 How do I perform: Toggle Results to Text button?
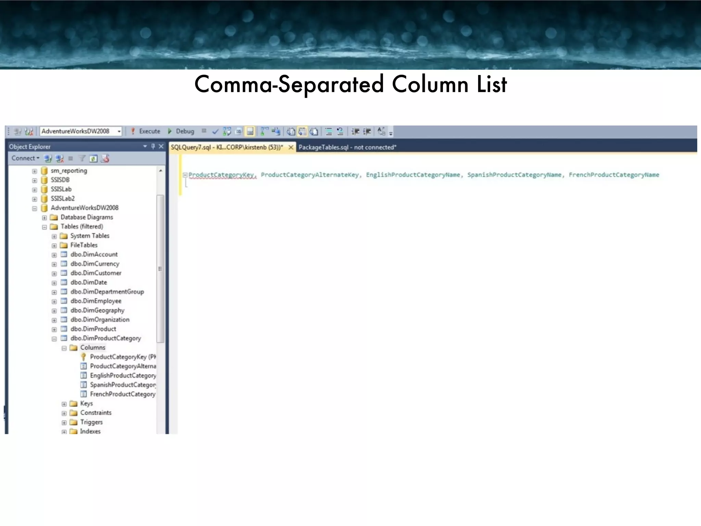pos(291,131)
